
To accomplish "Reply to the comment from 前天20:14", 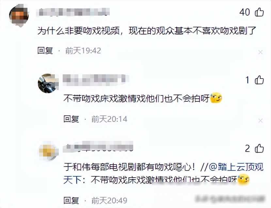I will tap(71, 119).
